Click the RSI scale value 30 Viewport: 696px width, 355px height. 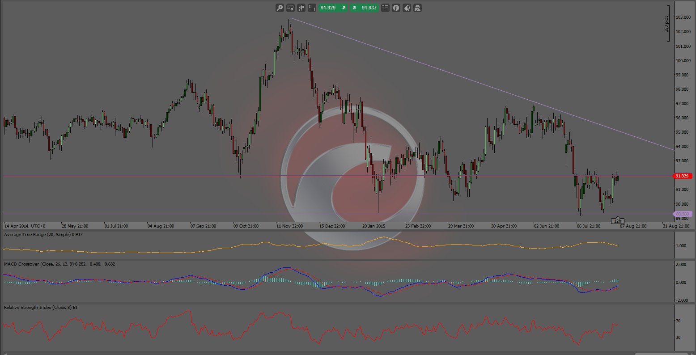tap(679, 338)
